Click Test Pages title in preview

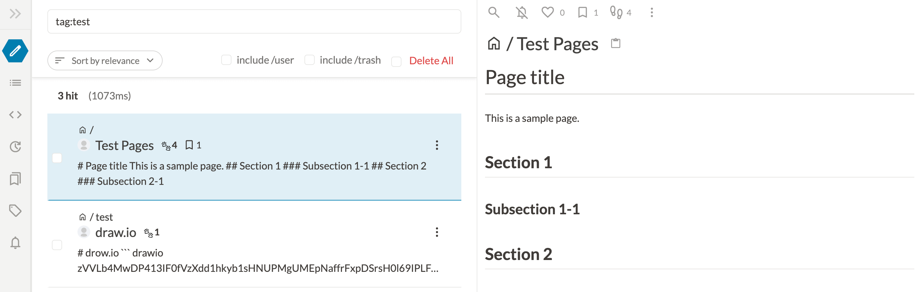pyautogui.click(x=557, y=44)
